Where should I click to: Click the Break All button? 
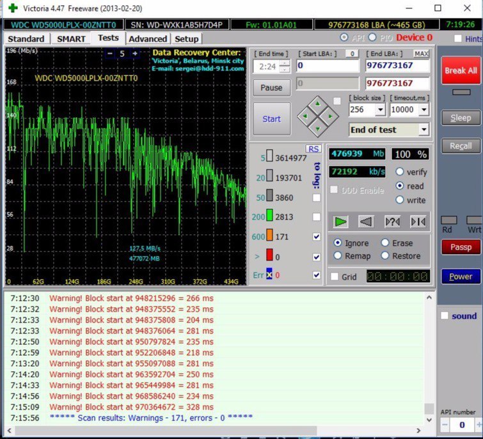460,70
